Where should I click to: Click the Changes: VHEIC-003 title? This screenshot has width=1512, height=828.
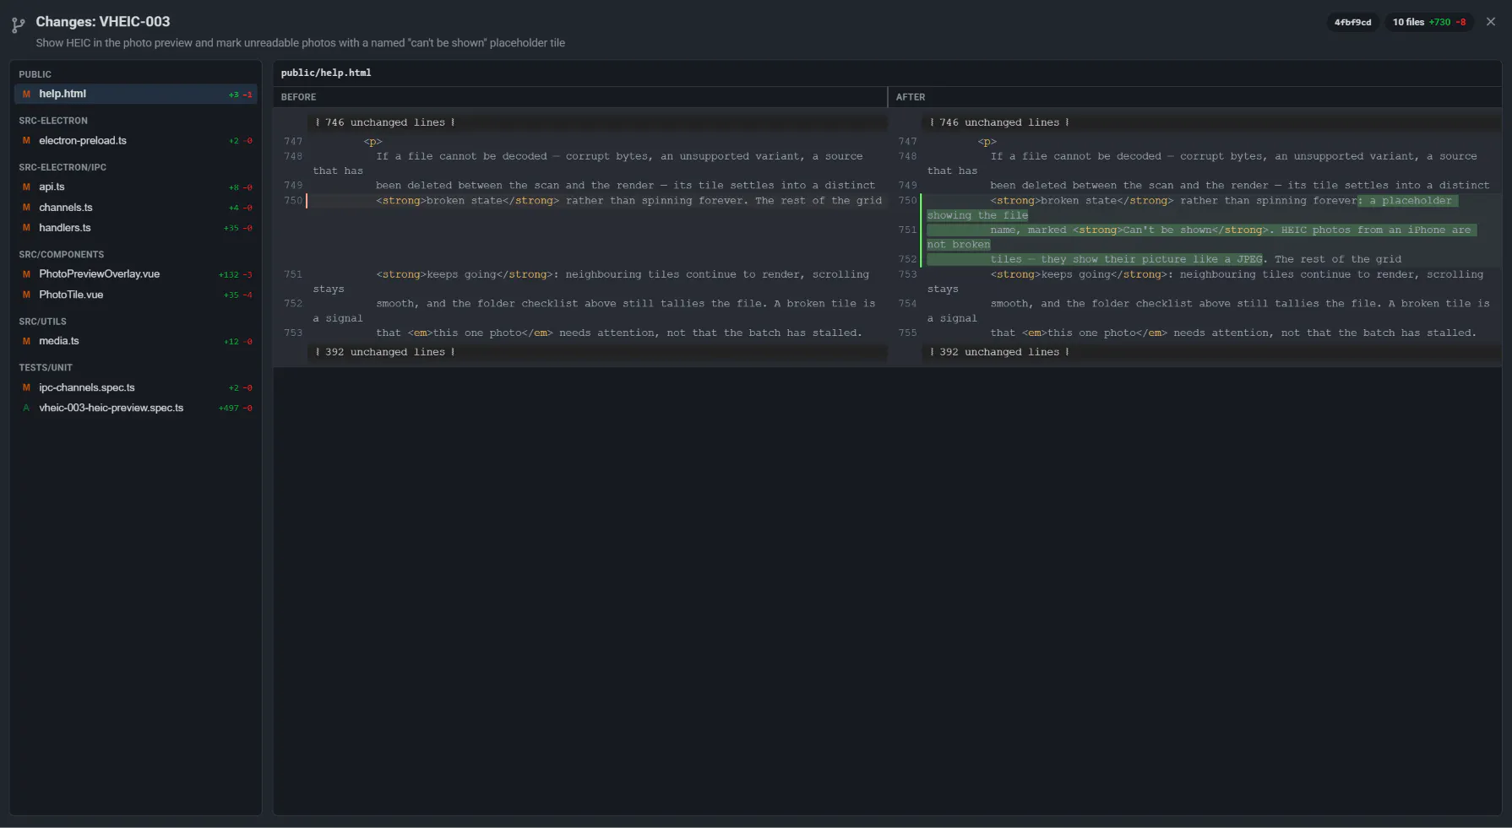pos(103,22)
